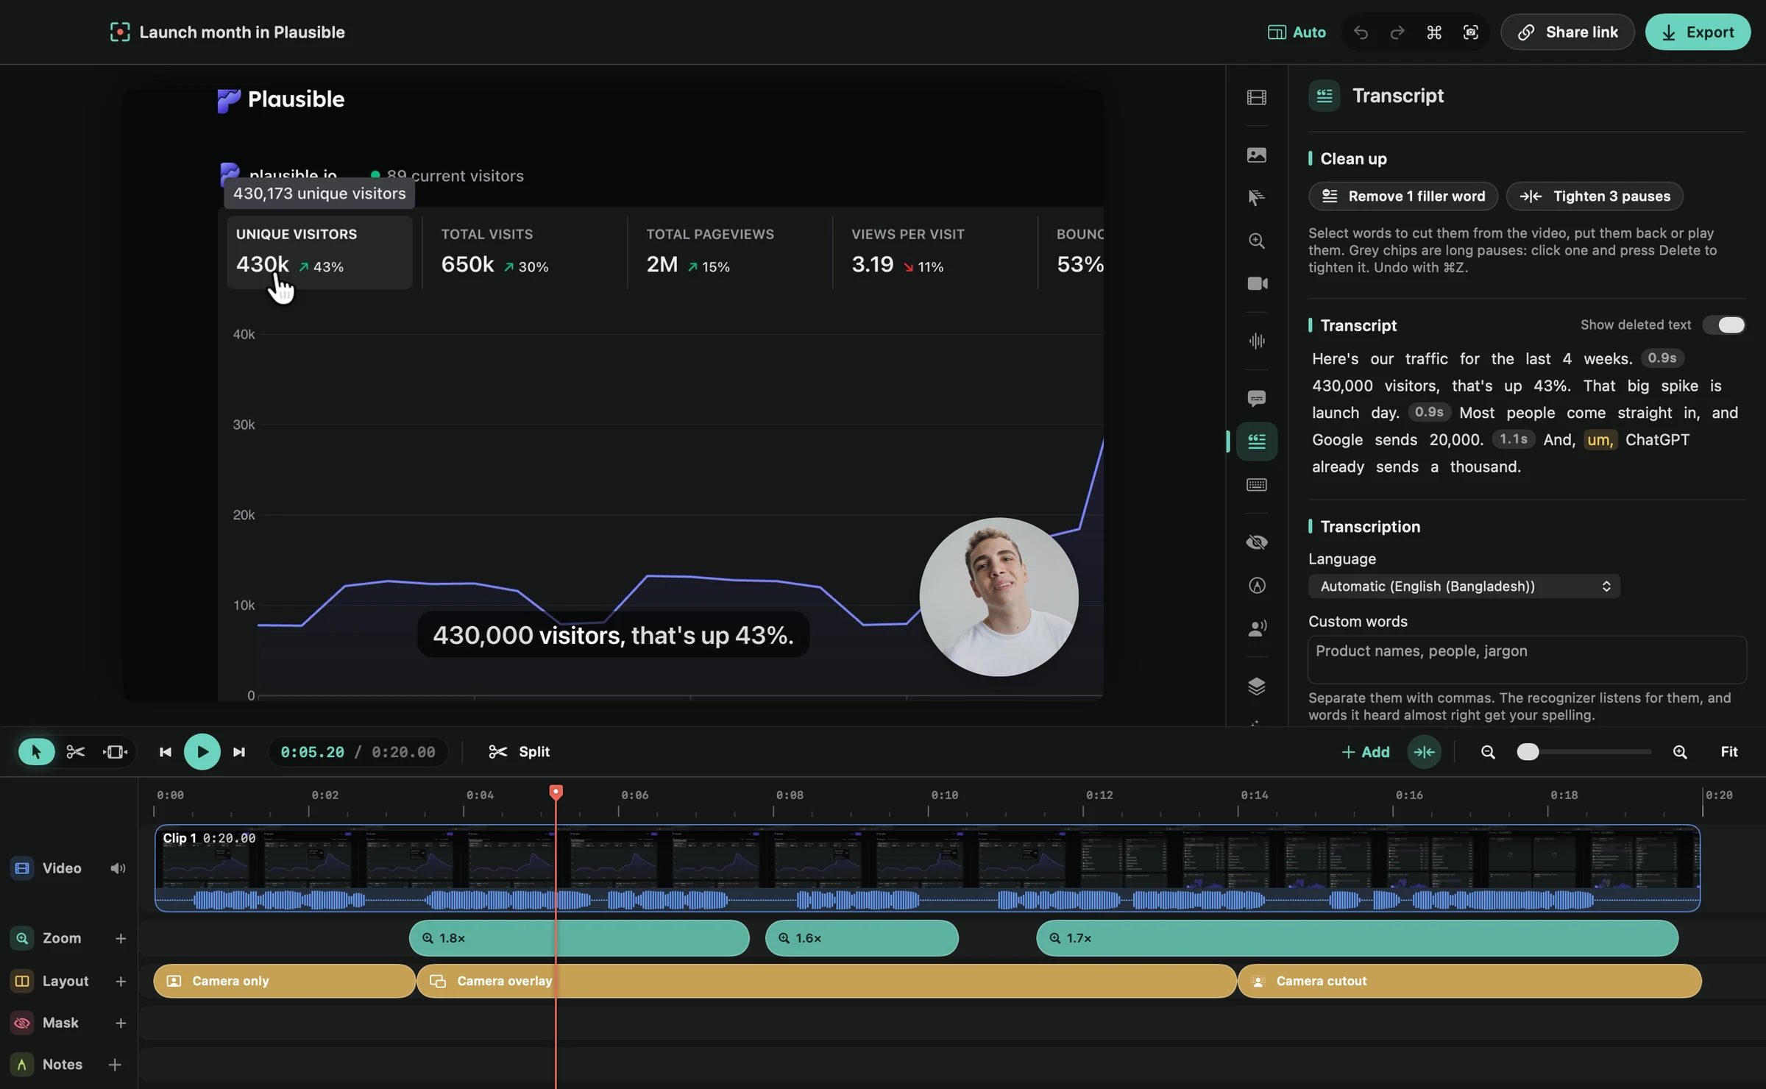Open the layers stack sidebar icon
This screenshot has height=1089, width=1766.
coord(1257,686)
